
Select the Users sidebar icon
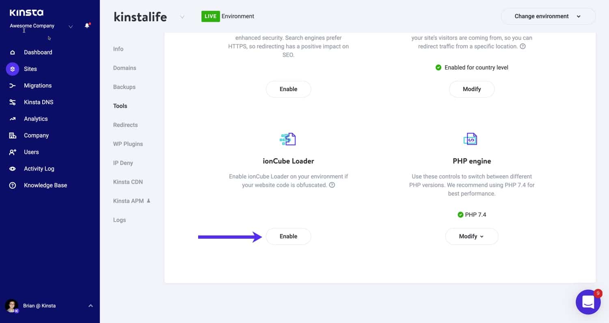click(12, 152)
